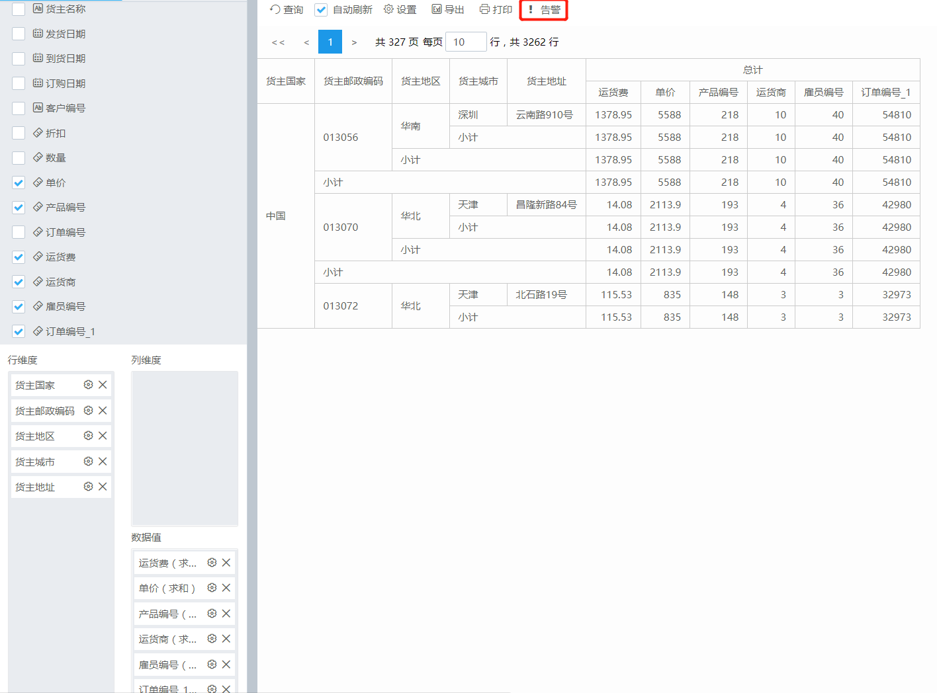The height and width of the screenshot is (693, 937).
Task: Remove 产品编号 from data values
Action: pyautogui.click(x=226, y=614)
